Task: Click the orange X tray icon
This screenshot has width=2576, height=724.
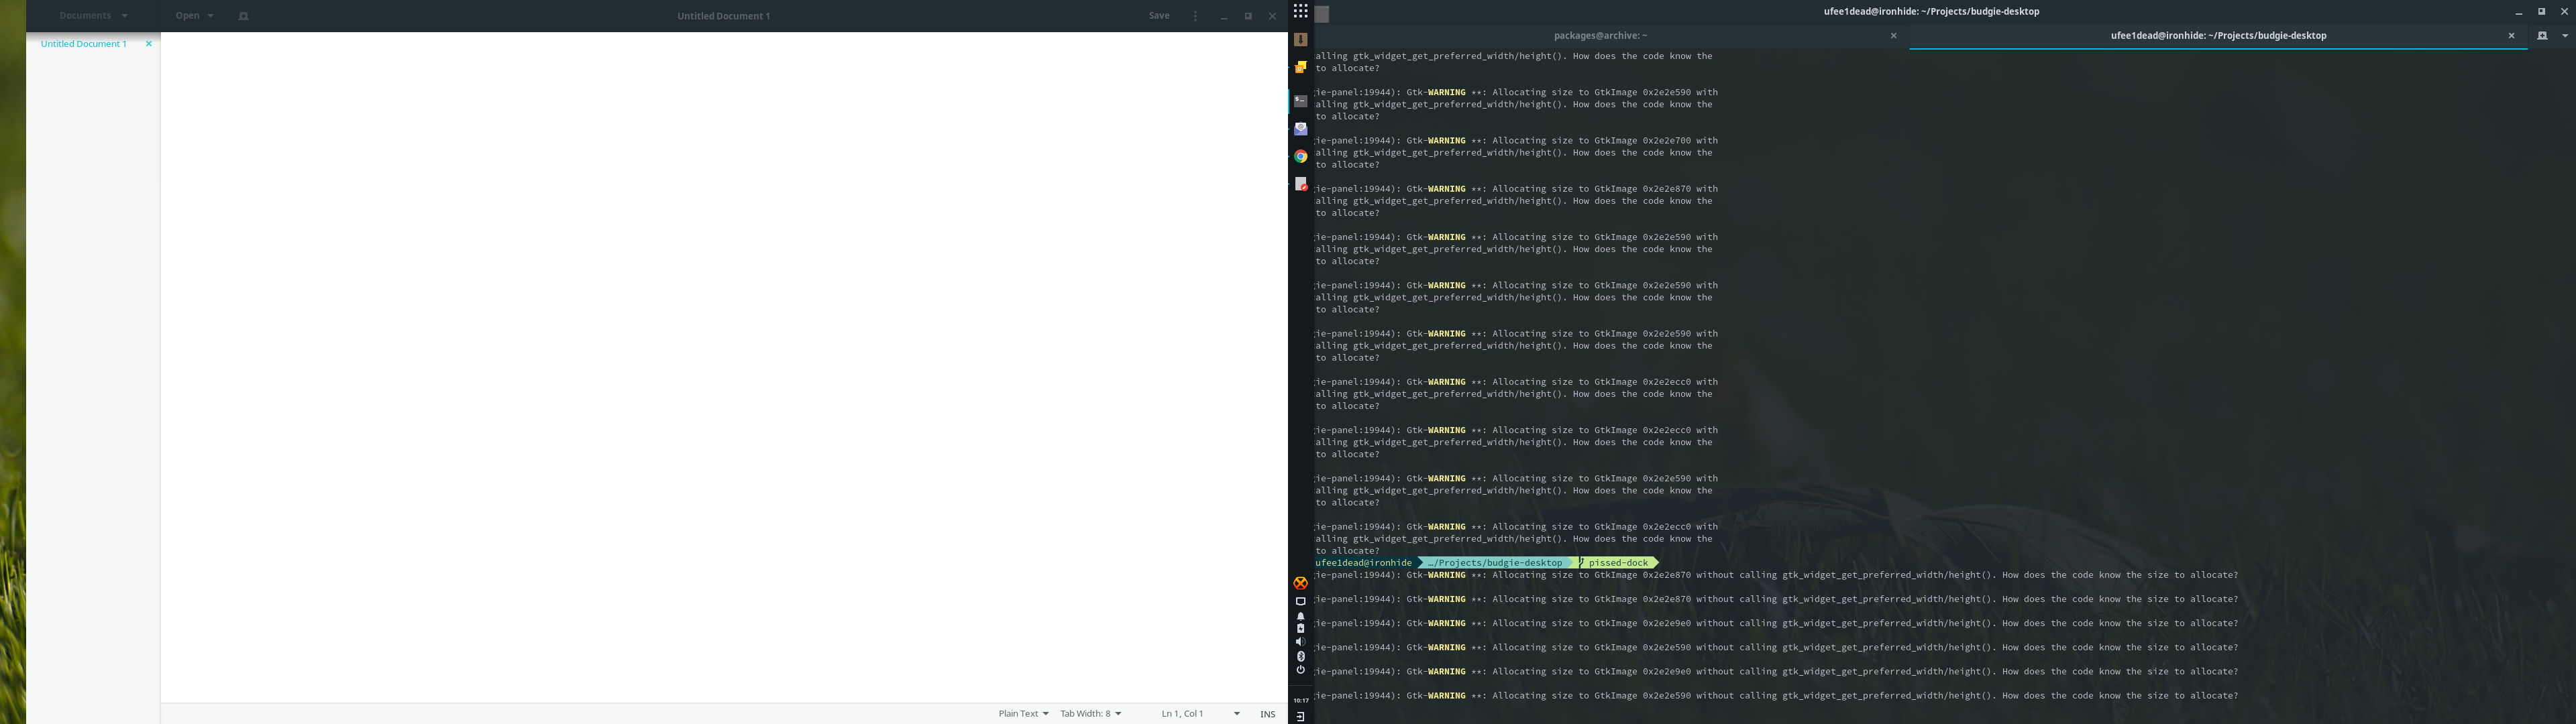Action: click(x=1301, y=583)
